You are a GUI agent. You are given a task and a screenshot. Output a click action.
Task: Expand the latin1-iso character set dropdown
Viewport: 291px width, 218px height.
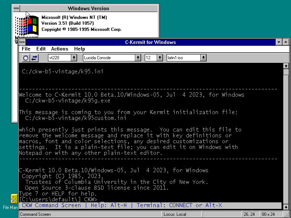coord(203,58)
